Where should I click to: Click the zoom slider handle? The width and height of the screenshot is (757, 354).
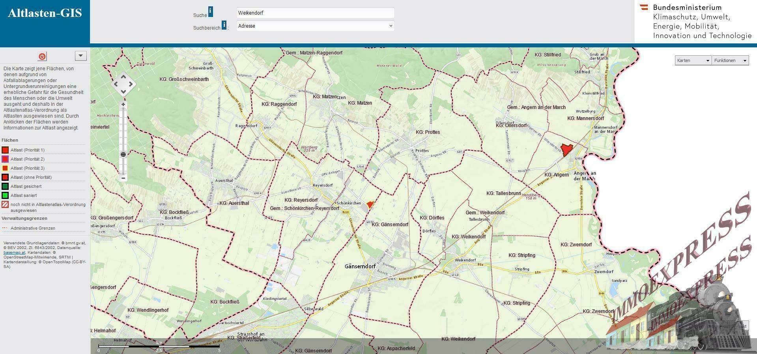pos(123,154)
